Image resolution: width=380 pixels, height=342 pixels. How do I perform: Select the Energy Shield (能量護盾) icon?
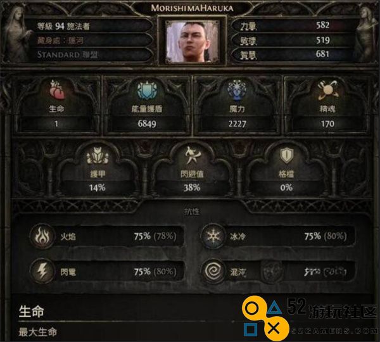(147, 91)
